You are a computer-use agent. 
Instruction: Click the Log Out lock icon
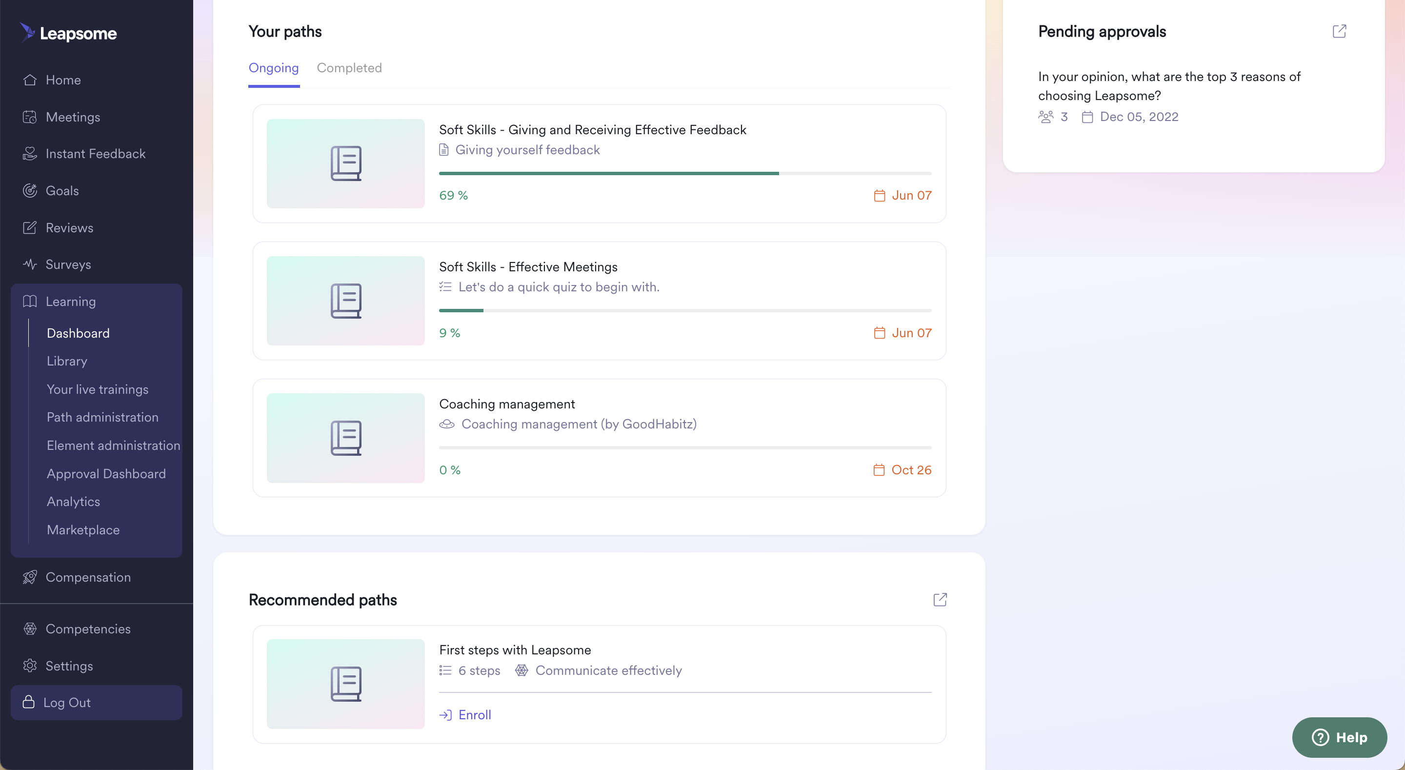pyautogui.click(x=29, y=702)
